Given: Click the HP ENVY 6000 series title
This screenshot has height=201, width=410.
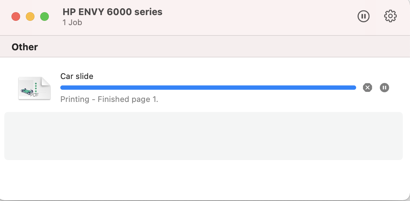Looking at the screenshot, I should pos(112,12).
